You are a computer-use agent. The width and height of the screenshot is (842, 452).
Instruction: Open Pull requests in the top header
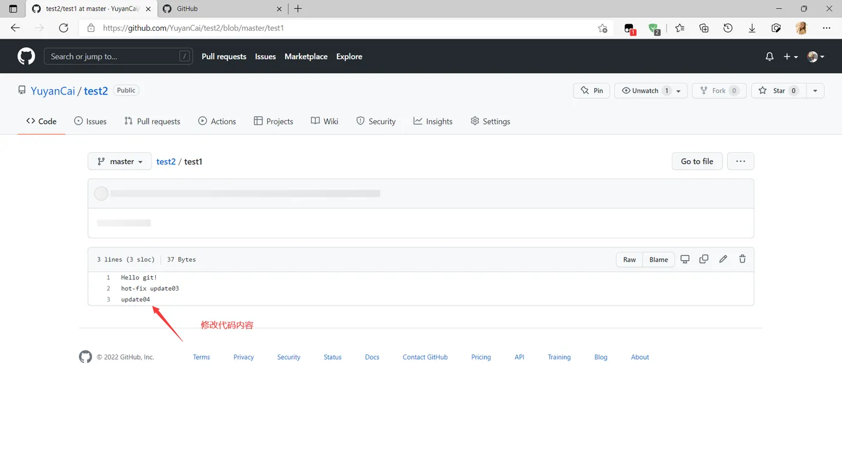coord(224,57)
